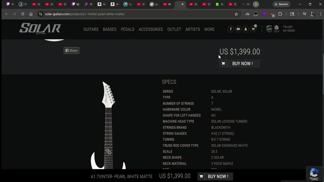
Task: Open the GUITARS menu
Action: [x=91, y=29]
